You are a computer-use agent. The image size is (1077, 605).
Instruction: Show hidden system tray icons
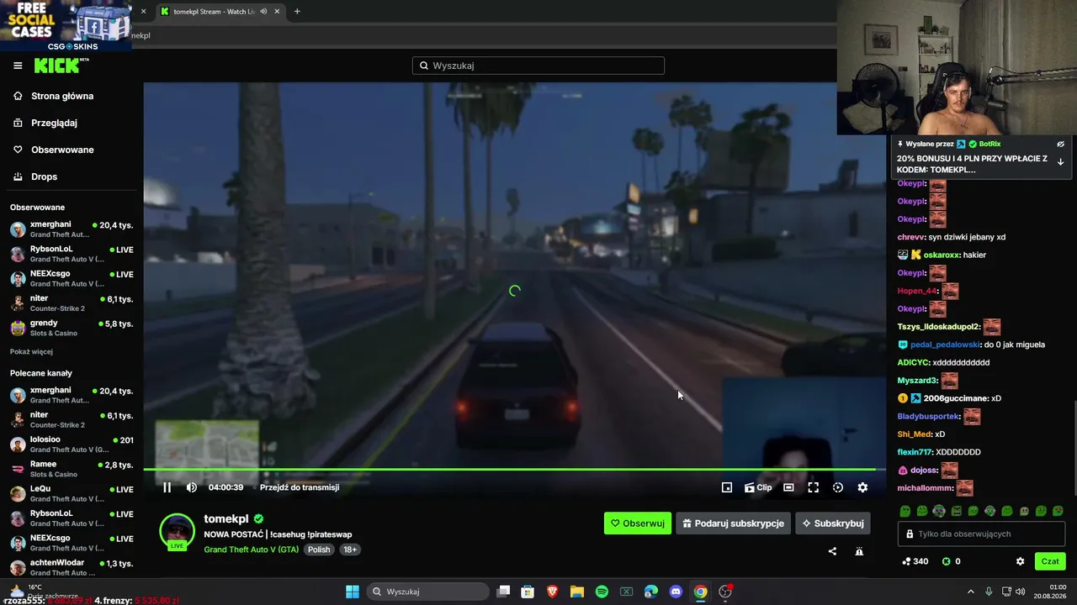[x=970, y=592]
